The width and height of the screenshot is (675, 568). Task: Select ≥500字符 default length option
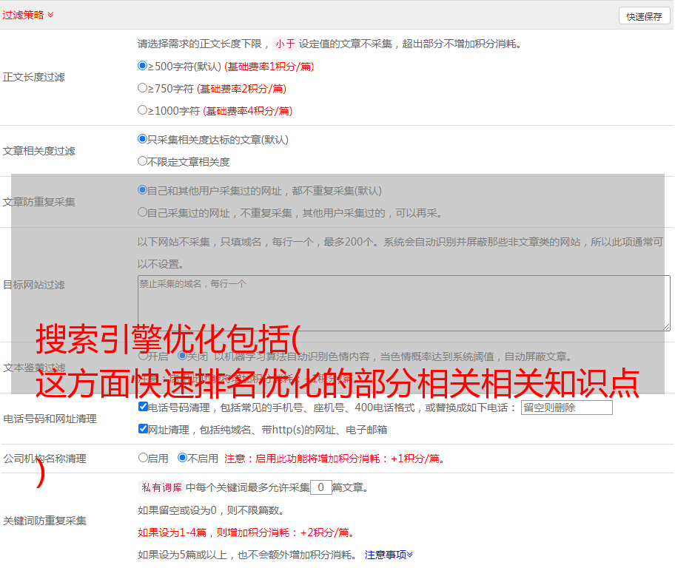point(143,66)
